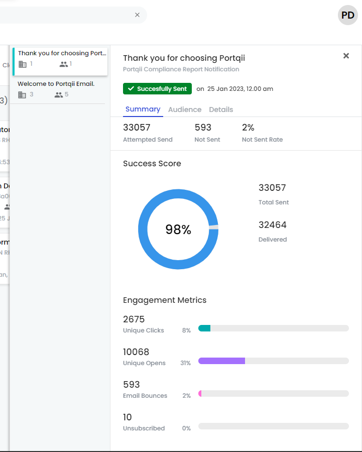The width and height of the screenshot is (362, 452).
Task: Click the Email Bounces pink progress bar
Action: point(200,393)
